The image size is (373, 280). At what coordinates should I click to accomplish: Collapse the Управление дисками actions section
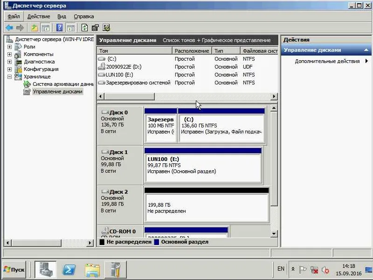tap(366, 50)
